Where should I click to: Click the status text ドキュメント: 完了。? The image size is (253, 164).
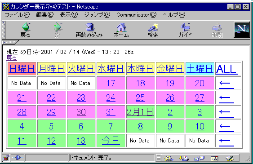coord(91,158)
